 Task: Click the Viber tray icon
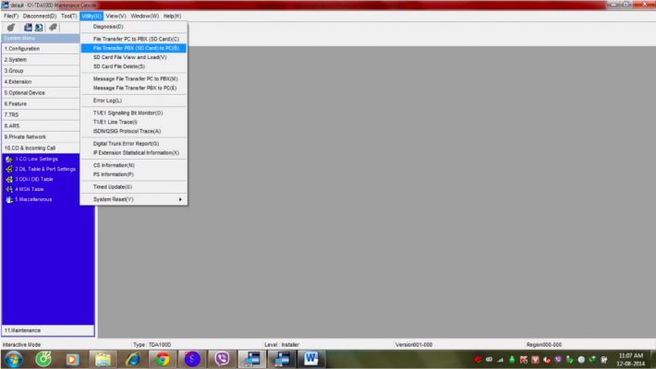pyautogui.click(x=558, y=360)
